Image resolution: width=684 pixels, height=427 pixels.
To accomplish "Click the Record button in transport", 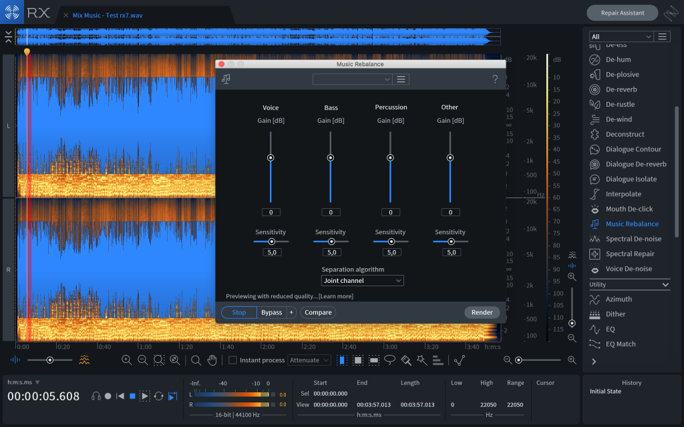I will [x=108, y=396].
